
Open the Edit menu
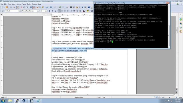5,4
